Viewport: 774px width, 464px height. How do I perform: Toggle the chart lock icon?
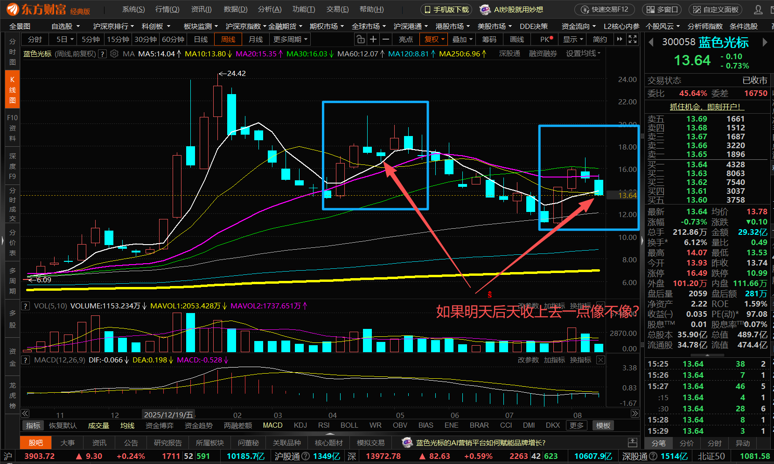coord(360,40)
